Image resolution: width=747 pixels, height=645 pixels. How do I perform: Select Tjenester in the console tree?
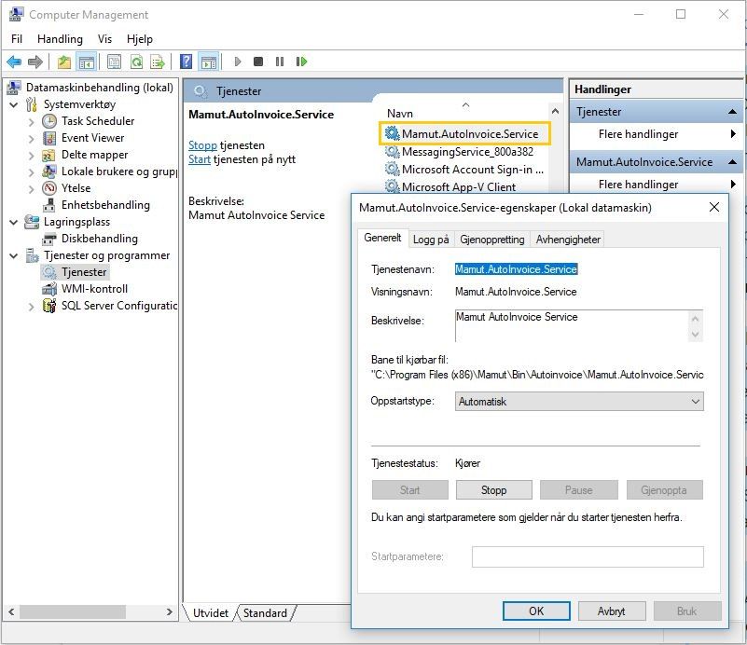point(84,272)
